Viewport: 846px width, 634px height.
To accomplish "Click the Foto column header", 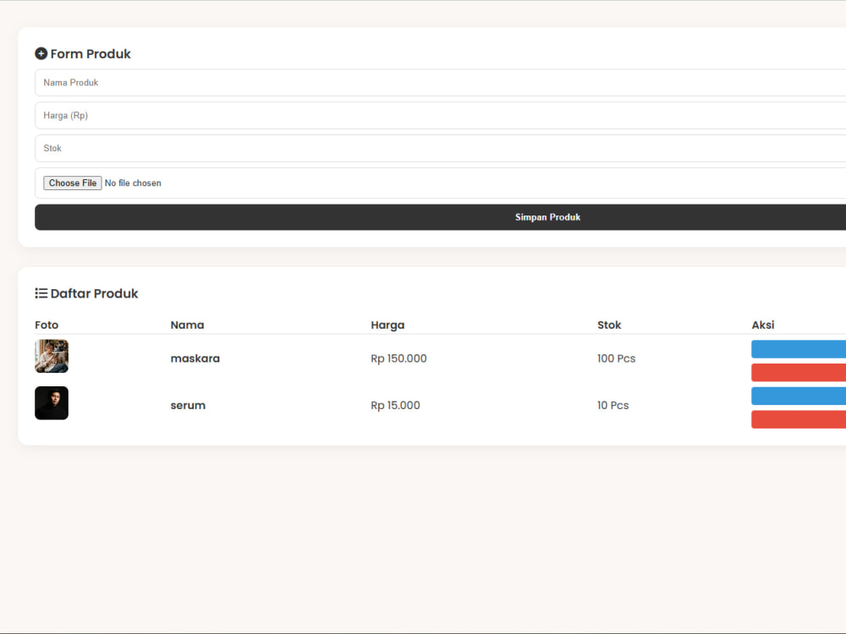I will (47, 325).
